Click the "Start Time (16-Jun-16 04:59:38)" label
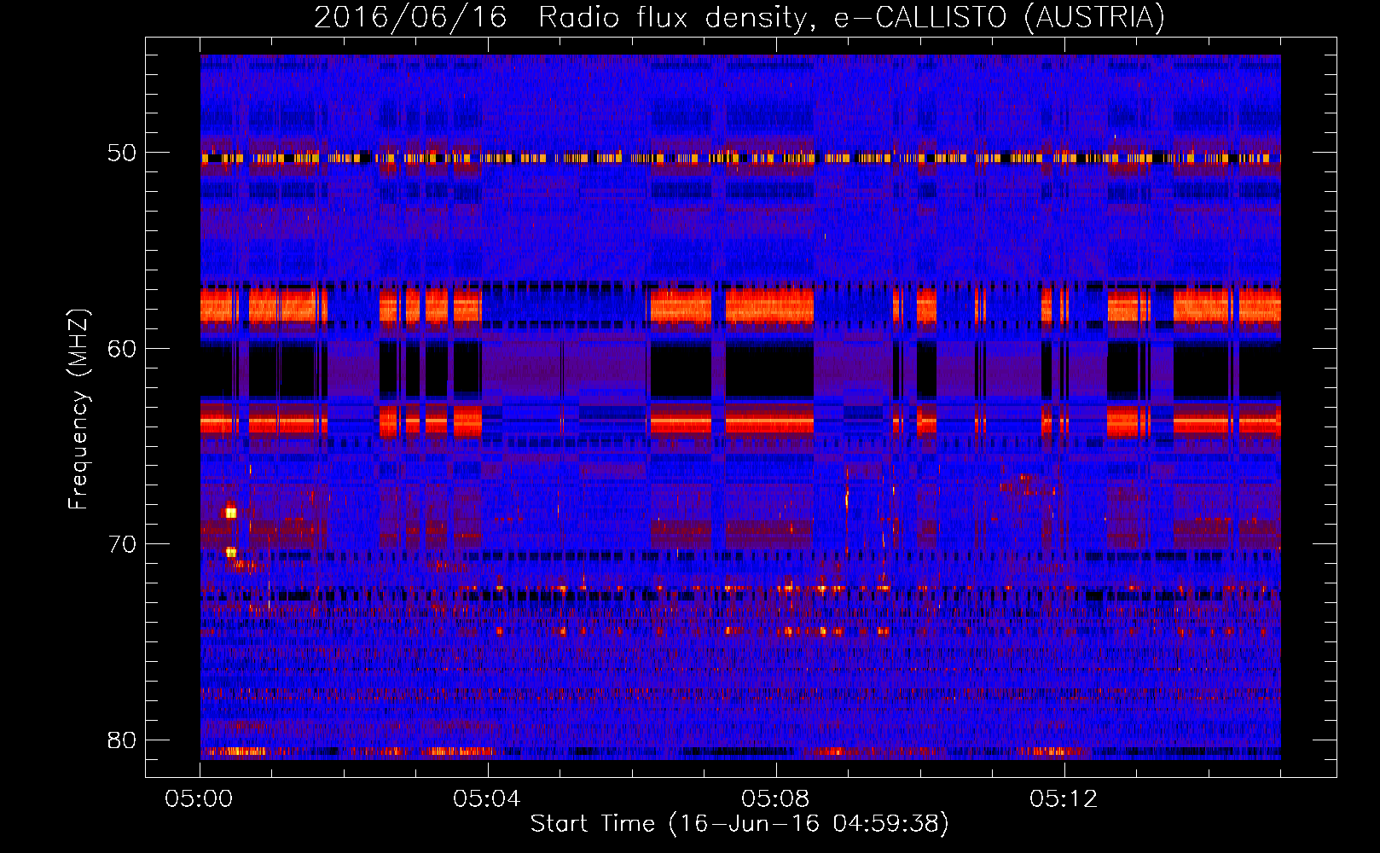1380x853 pixels. click(x=739, y=823)
